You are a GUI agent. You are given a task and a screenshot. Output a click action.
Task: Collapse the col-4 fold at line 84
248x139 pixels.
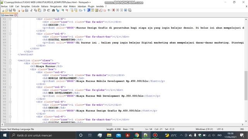click(10, 87)
